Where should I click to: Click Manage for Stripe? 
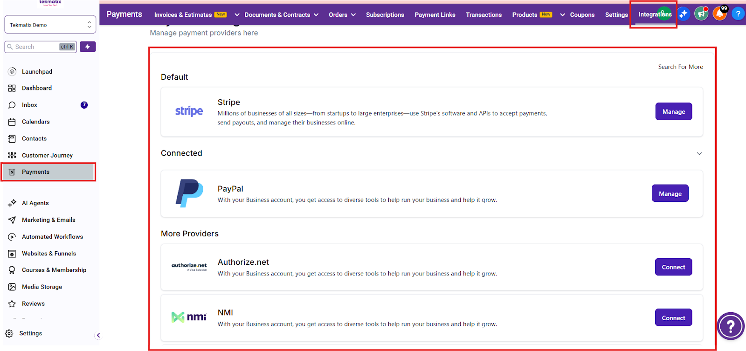point(674,111)
